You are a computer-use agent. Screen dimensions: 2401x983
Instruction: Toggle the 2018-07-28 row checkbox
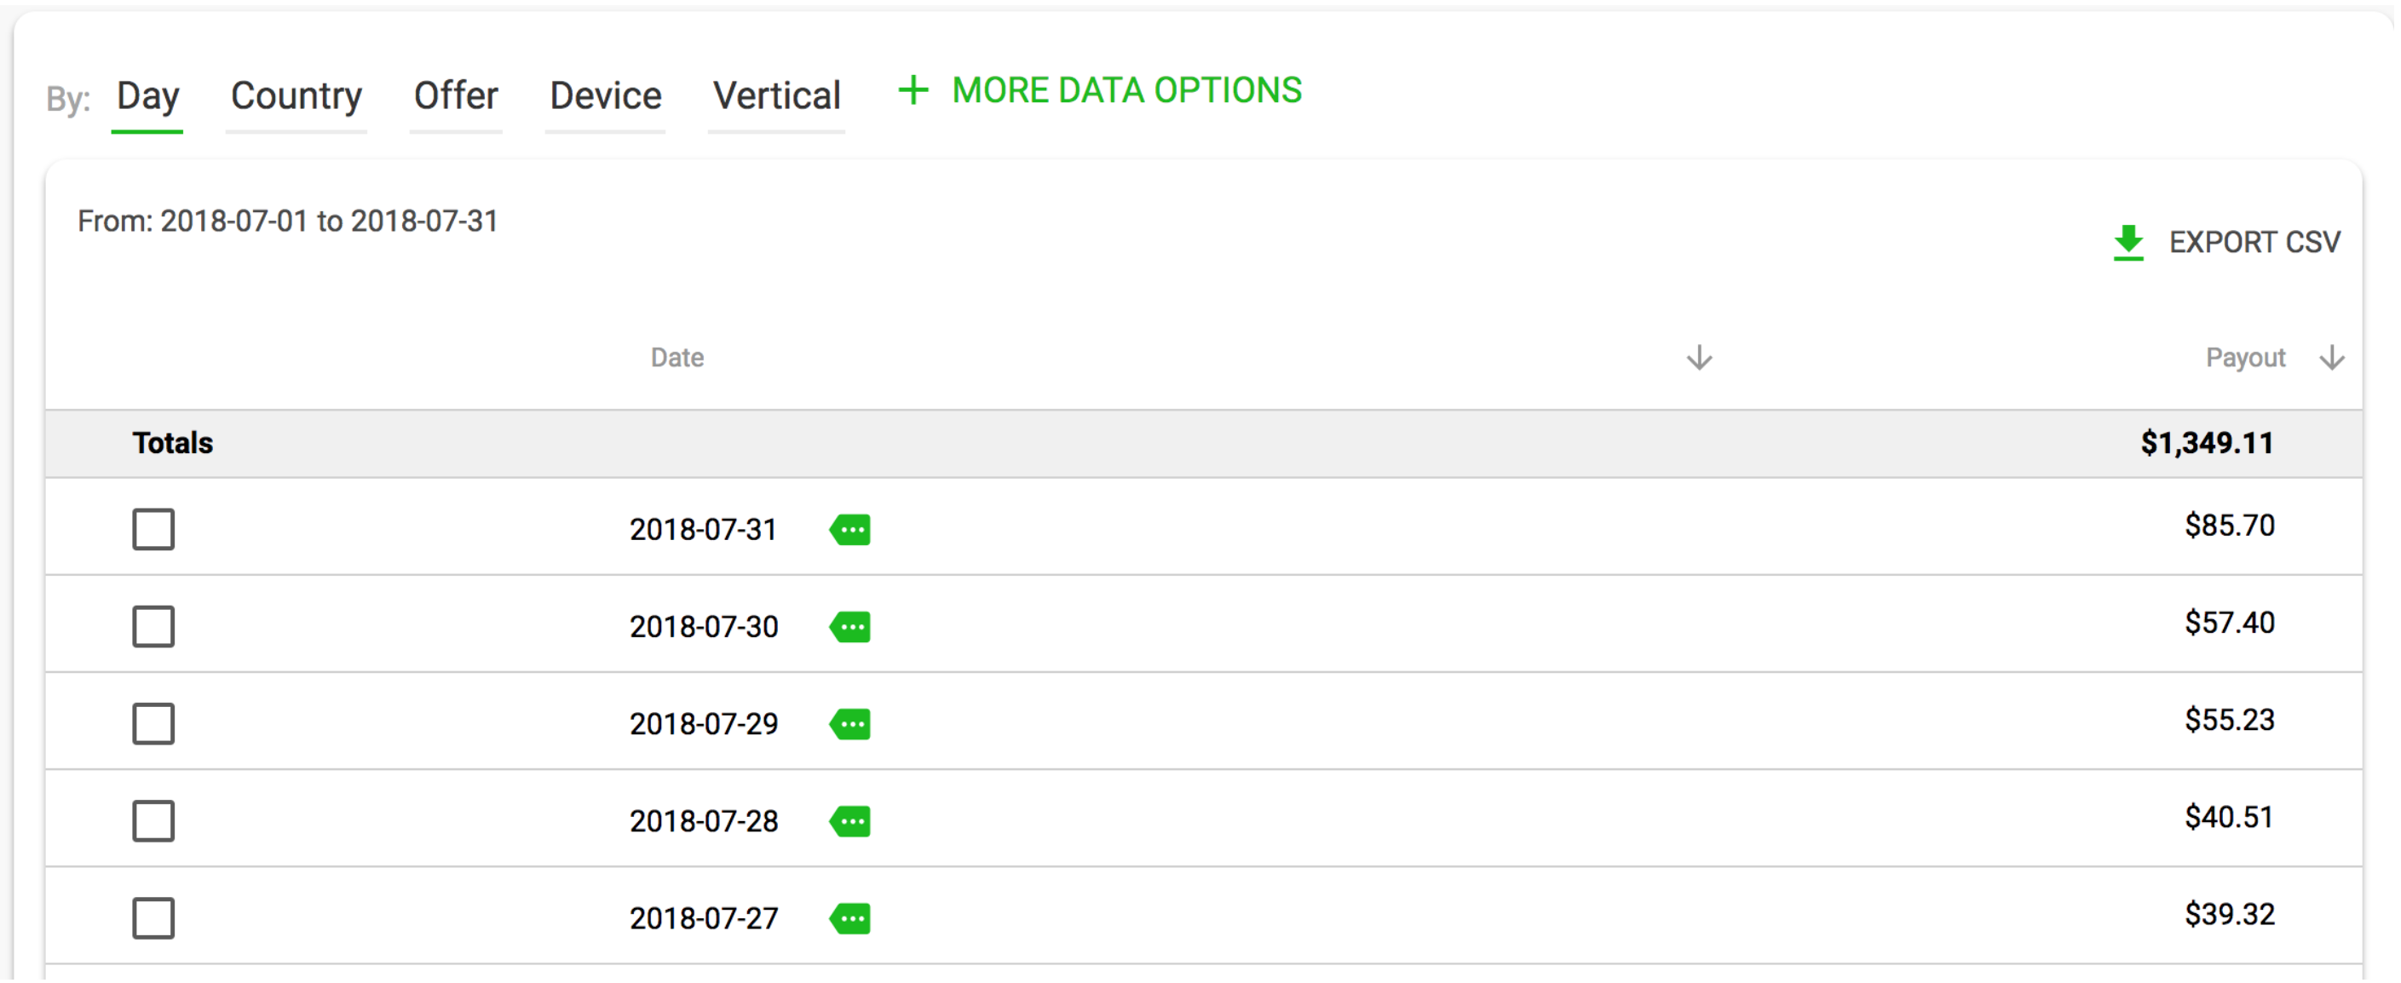pos(153,821)
